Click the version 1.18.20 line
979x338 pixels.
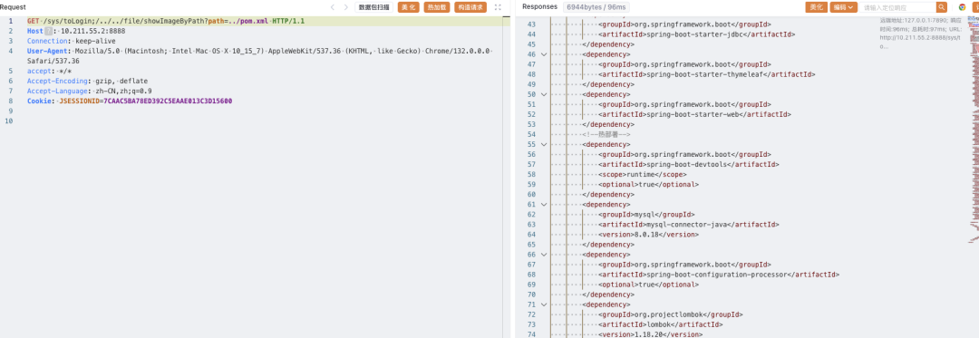click(x=650, y=334)
